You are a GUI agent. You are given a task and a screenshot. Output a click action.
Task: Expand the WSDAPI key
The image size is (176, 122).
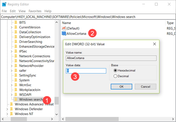11,95
